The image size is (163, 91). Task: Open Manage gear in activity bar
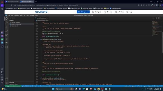pyautogui.click(x=6, y=83)
